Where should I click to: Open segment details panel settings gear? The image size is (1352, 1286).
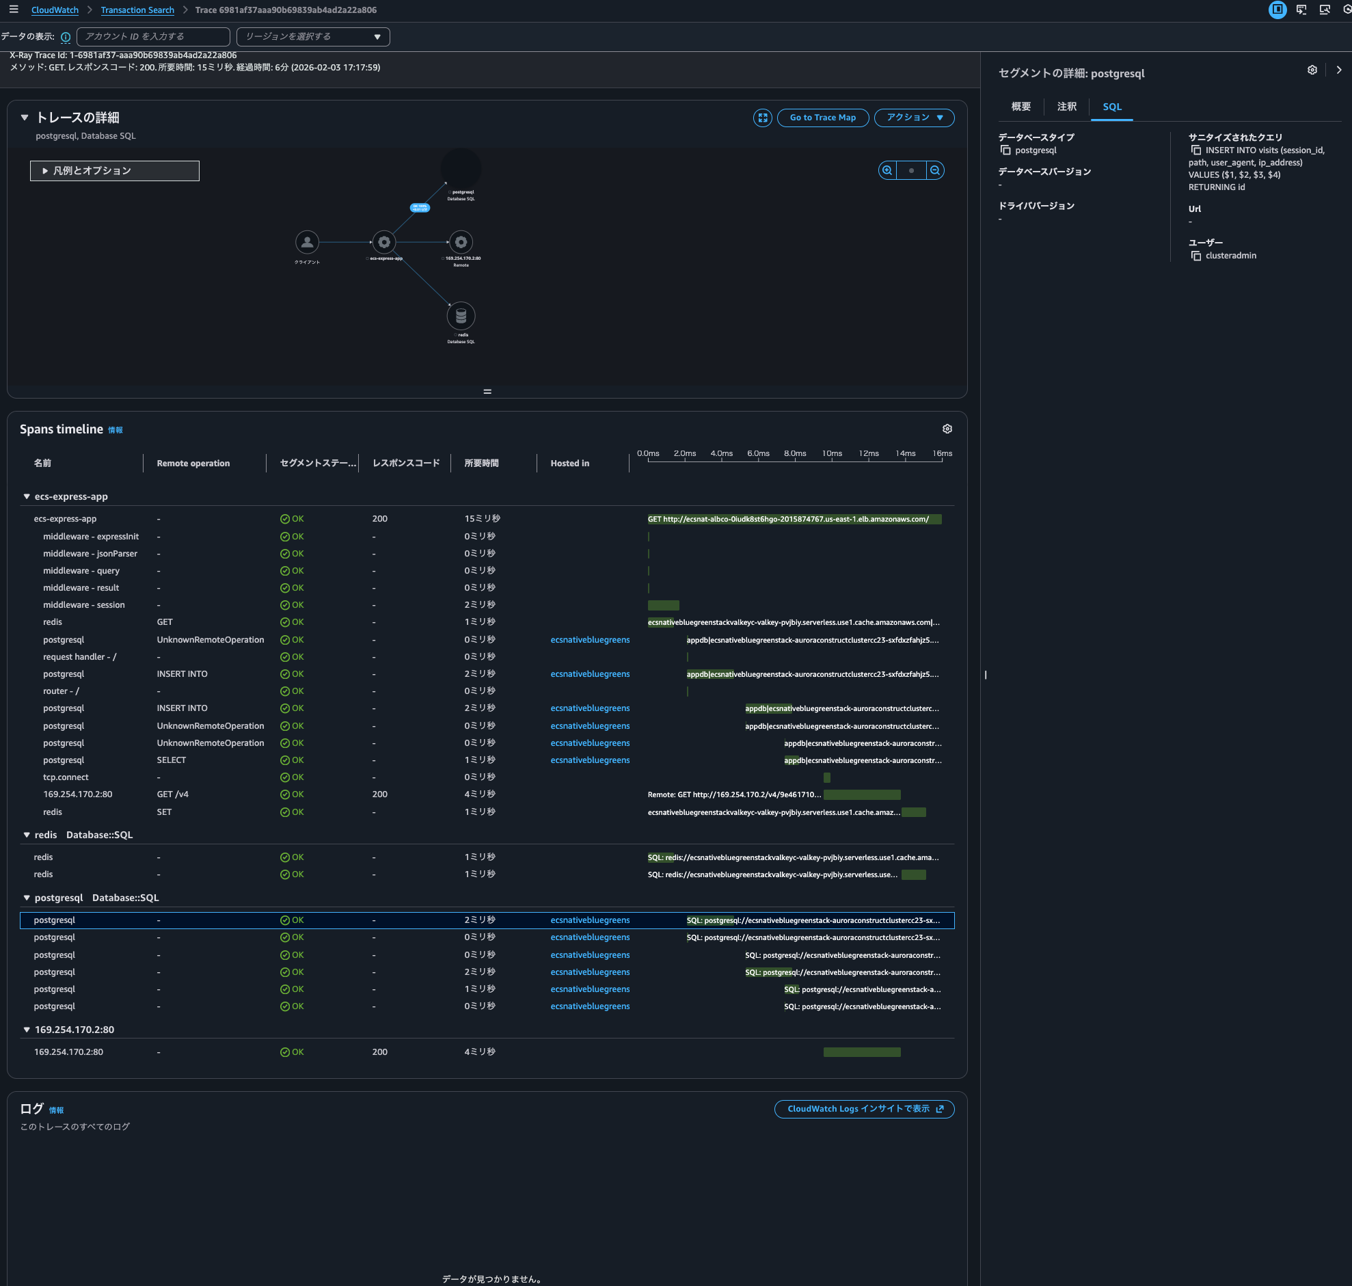point(1312,70)
